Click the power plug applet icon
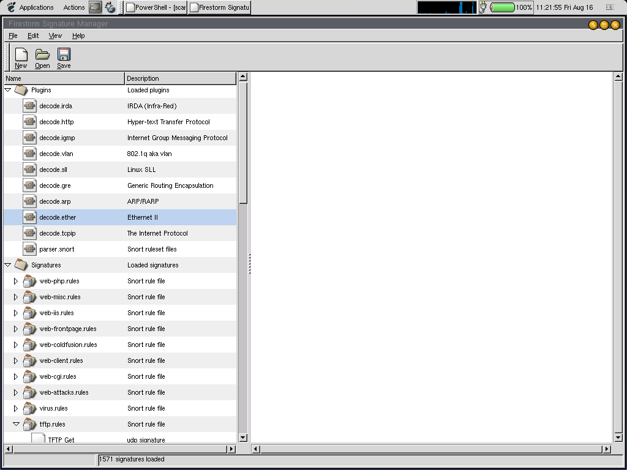This screenshot has height=470, width=627. point(483,7)
